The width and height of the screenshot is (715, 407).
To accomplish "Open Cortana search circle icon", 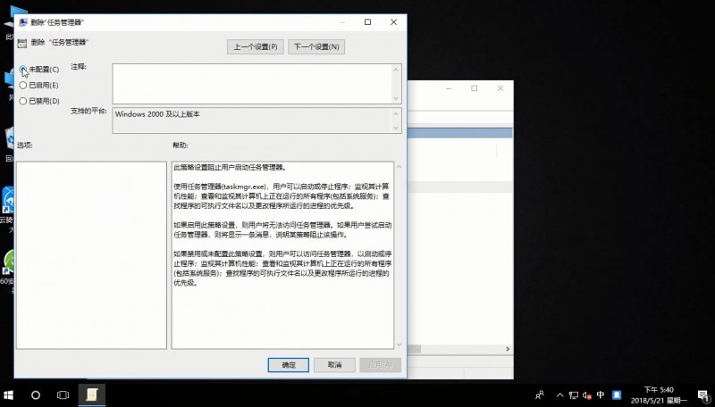I will (36, 395).
